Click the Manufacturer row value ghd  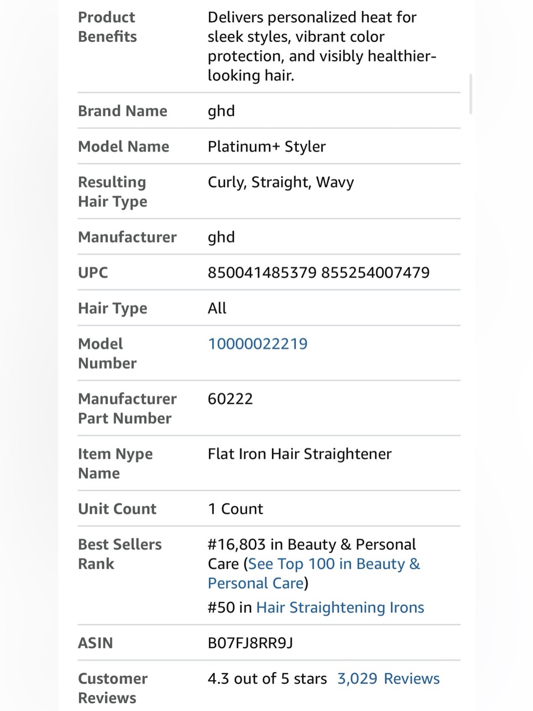(x=221, y=237)
